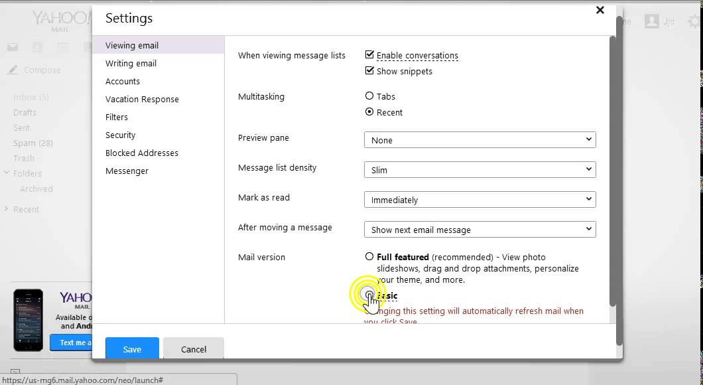Screen dimensions: 703x385
Task: Click the user avatar icon at top right
Action: pyautogui.click(x=651, y=21)
